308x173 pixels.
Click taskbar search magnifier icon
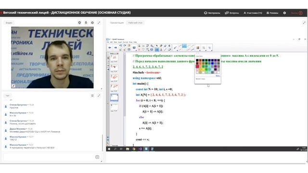[115, 149]
